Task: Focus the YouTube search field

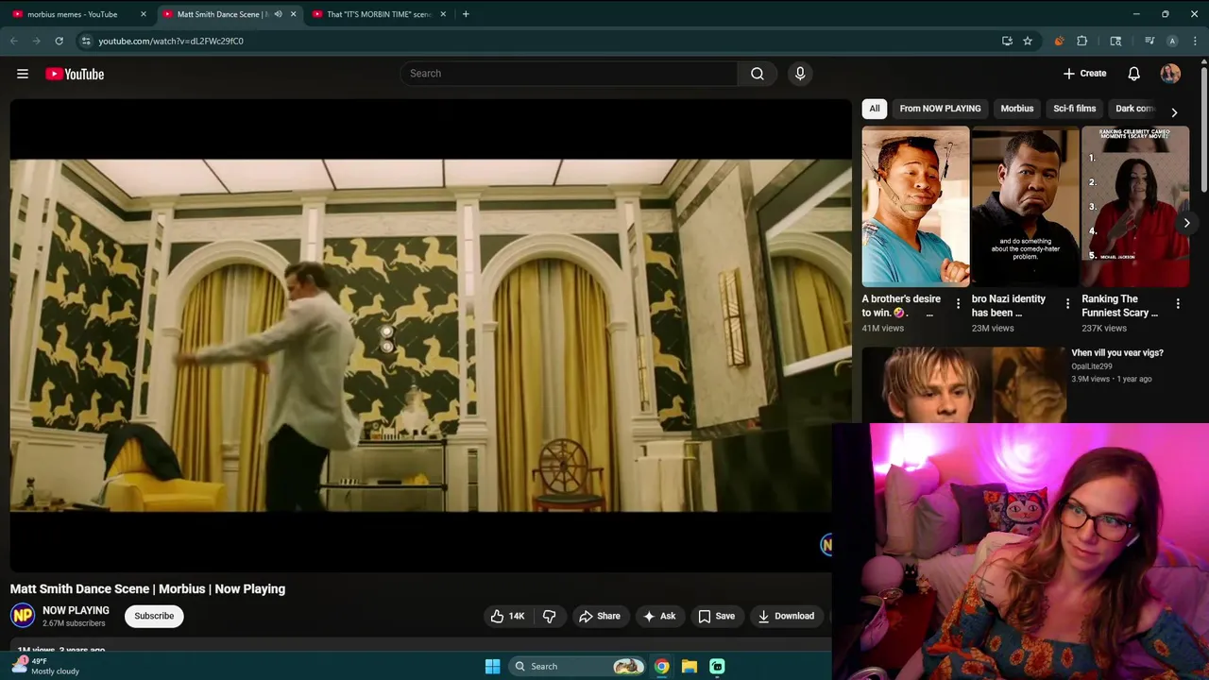Action: 569,74
